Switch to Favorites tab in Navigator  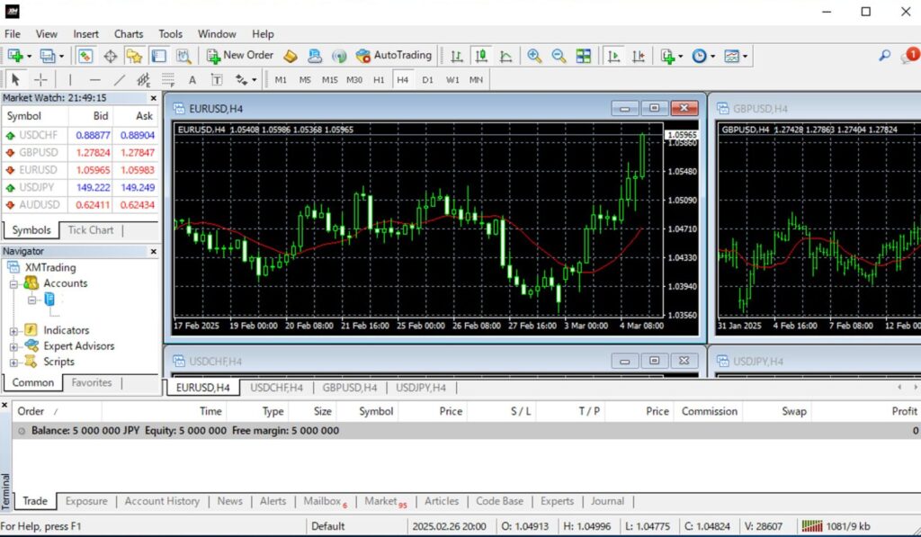(92, 382)
